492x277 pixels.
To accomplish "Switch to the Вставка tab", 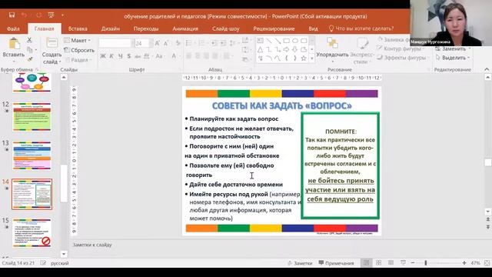I will click(78, 28).
